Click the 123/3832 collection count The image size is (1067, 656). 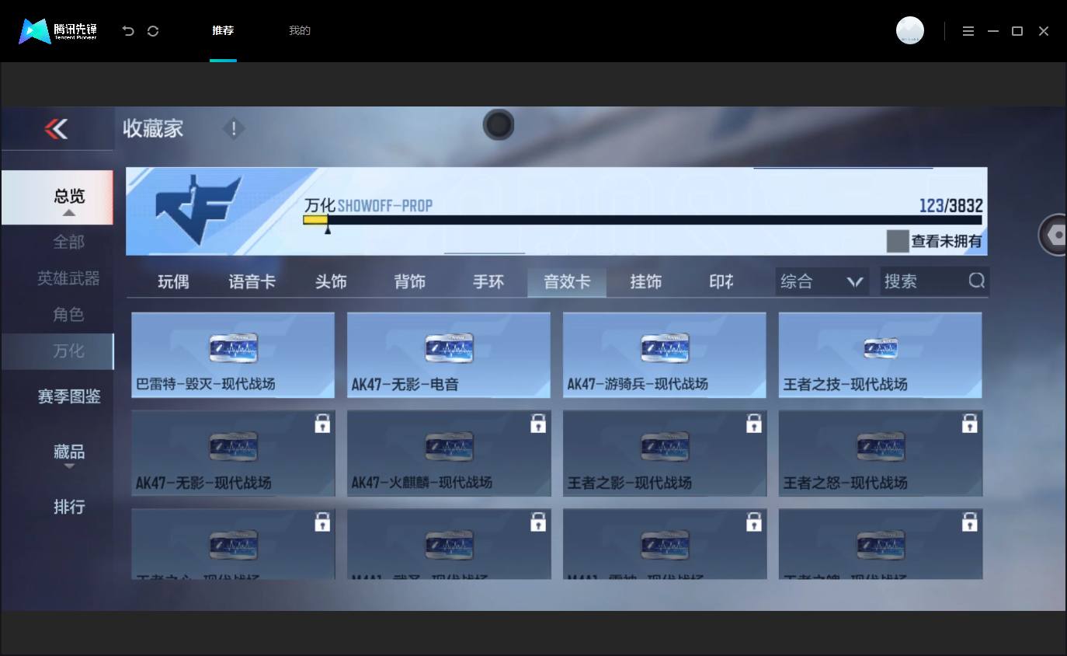951,205
